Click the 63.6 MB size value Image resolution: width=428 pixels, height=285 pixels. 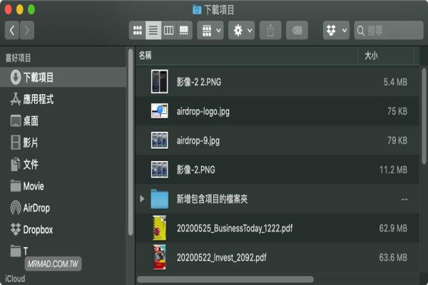(393, 257)
